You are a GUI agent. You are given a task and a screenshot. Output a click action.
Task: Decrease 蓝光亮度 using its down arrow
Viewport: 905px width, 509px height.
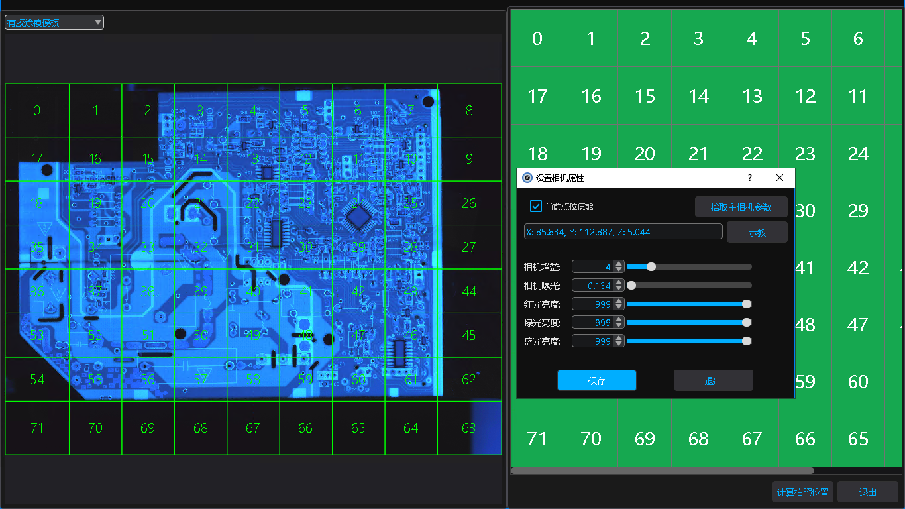point(619,344)
